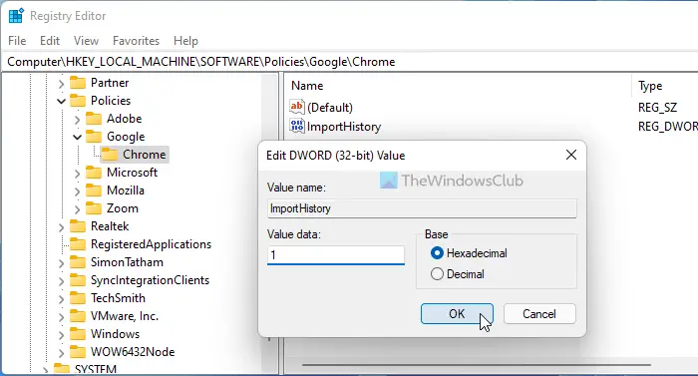The image size is (698, 376).
Task: Click the values pane horizontal scrollbar
Action: [x=477, y=365]
